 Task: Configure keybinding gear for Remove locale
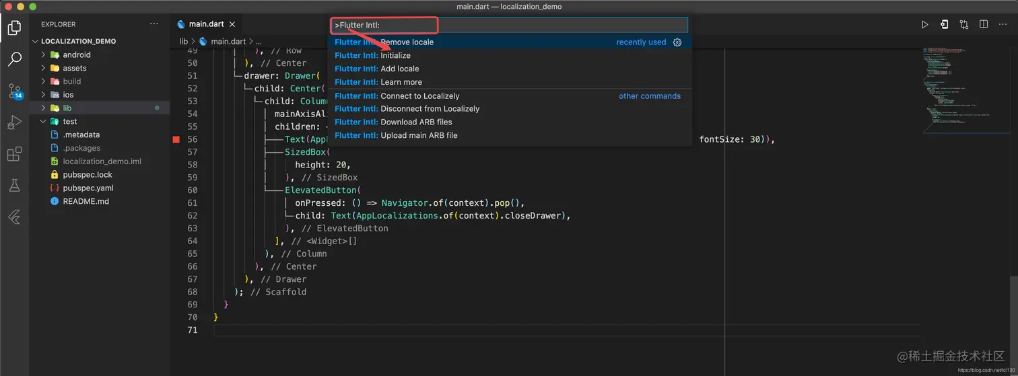pyautogui.click(x=677, y=42)
